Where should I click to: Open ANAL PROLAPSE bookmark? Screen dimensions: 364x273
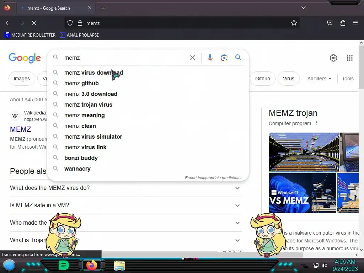79,35
